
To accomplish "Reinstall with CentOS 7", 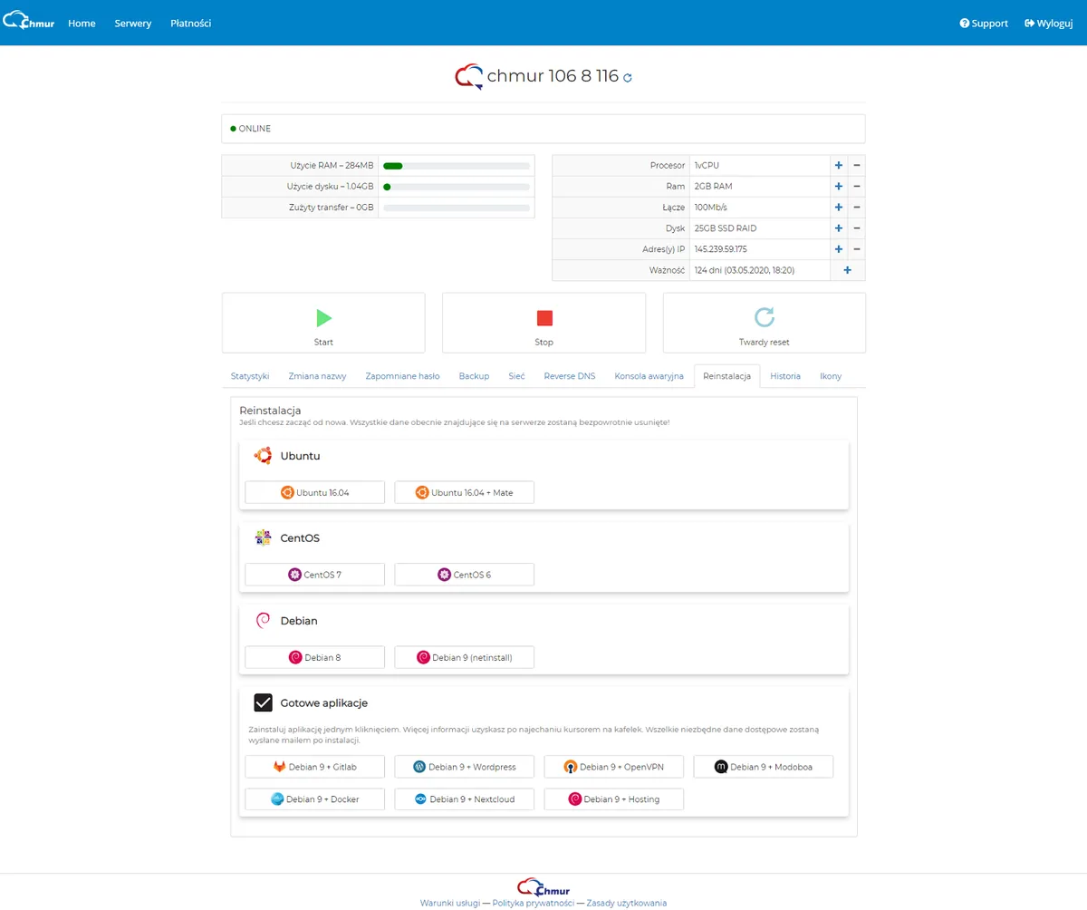I will point(314,575).
